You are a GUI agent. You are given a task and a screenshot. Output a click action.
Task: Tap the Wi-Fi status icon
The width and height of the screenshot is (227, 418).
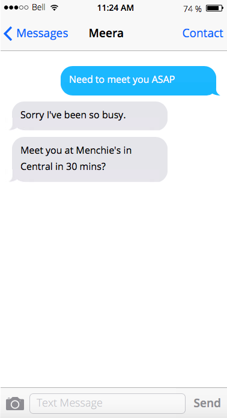pyautogui.click(x=55, y=8)
